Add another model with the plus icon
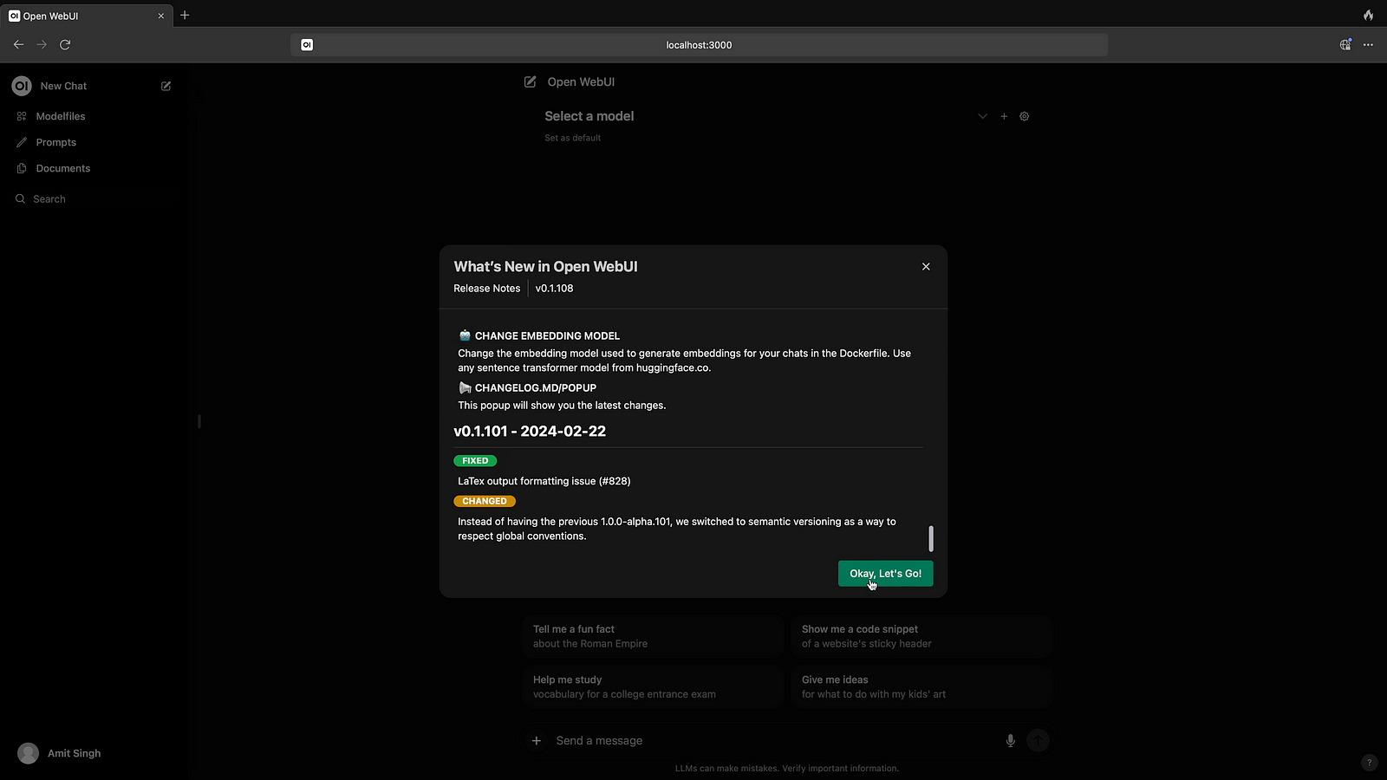 (1004, 116)
